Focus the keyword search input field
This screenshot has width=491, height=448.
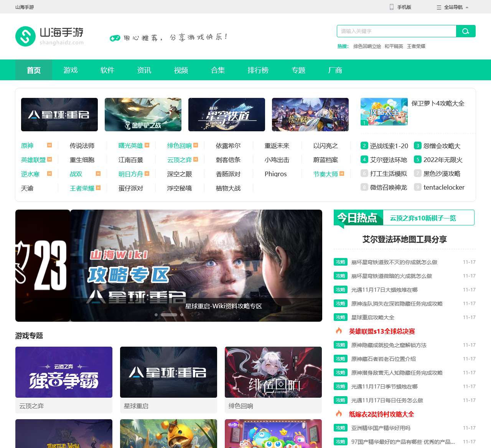(x=397, y=31)
